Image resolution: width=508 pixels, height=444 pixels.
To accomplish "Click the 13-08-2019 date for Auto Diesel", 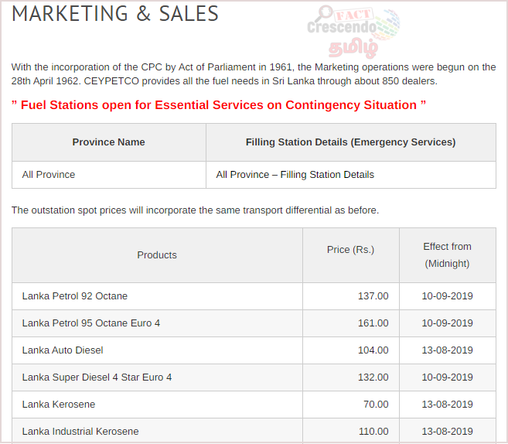I will coord(447,350).
